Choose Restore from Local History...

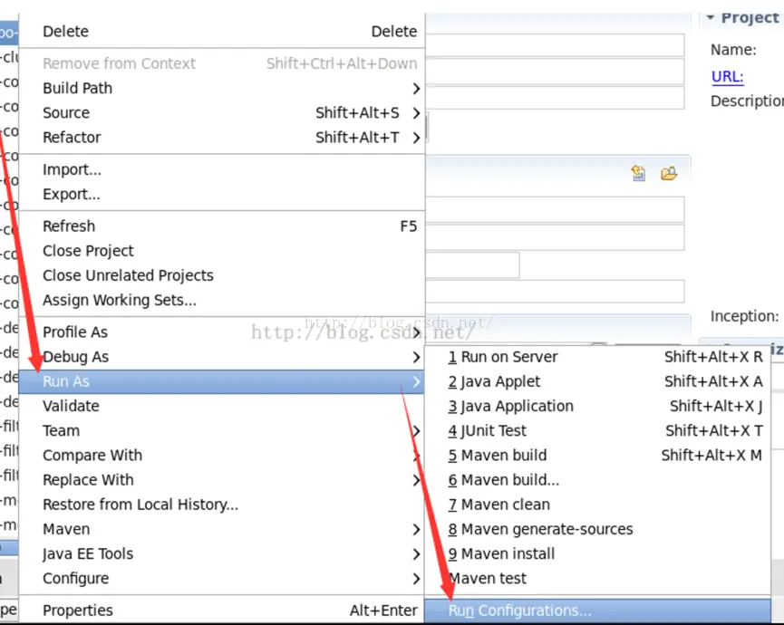click(222, 505)
